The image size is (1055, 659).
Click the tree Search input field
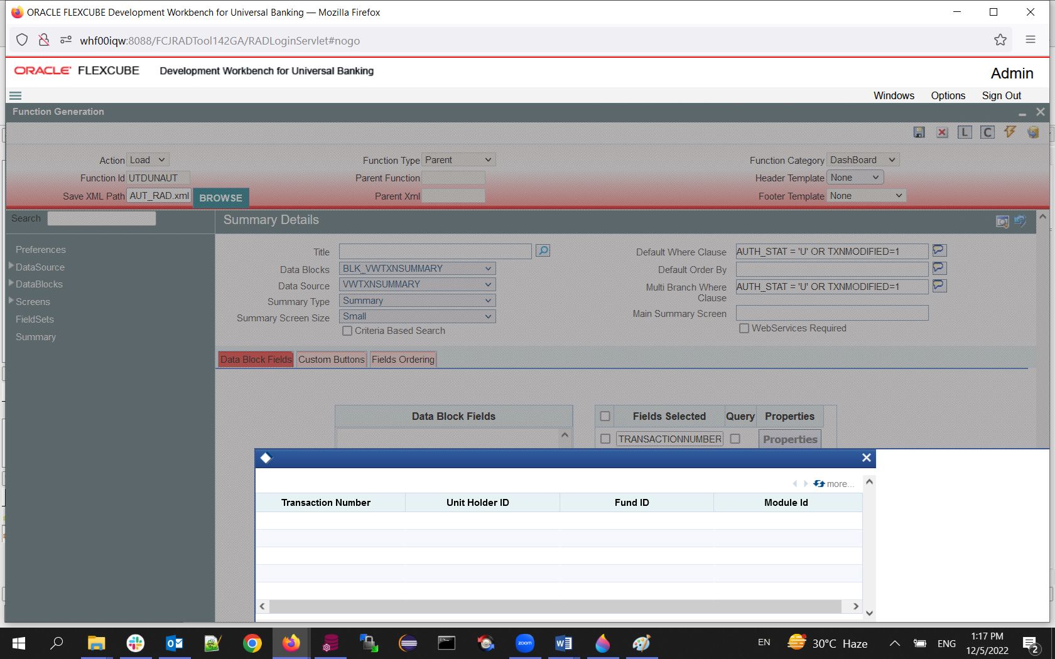click(102, 218)
